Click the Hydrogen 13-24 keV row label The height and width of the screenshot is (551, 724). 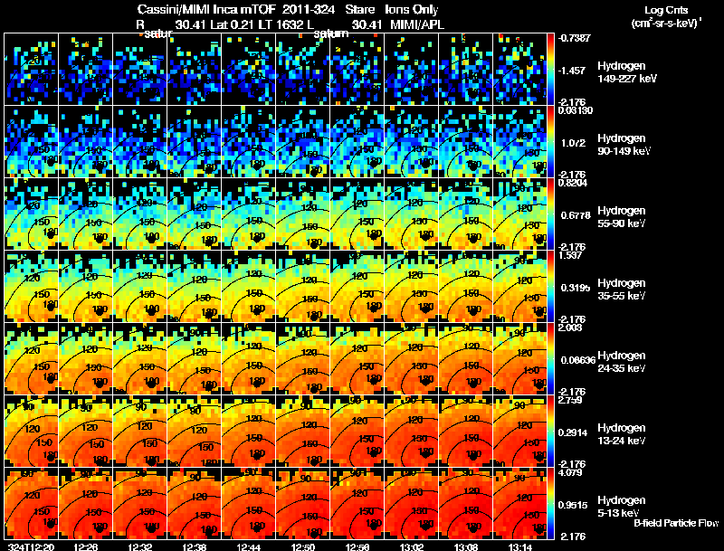[x=622, y=434]
